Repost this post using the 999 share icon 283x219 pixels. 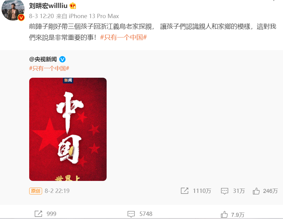tap(38, 214)
